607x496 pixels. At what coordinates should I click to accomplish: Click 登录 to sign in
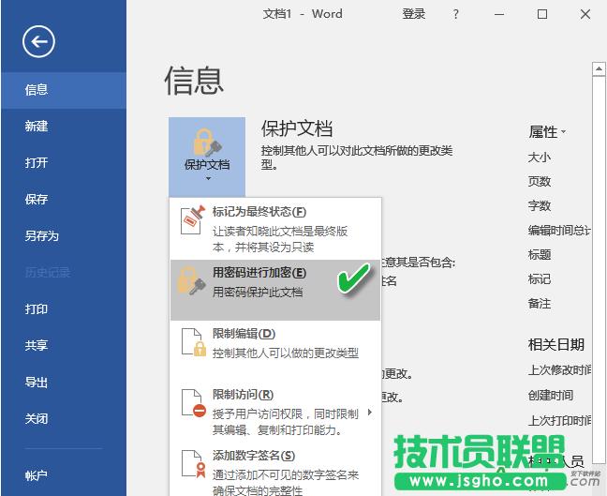(413, 14)
